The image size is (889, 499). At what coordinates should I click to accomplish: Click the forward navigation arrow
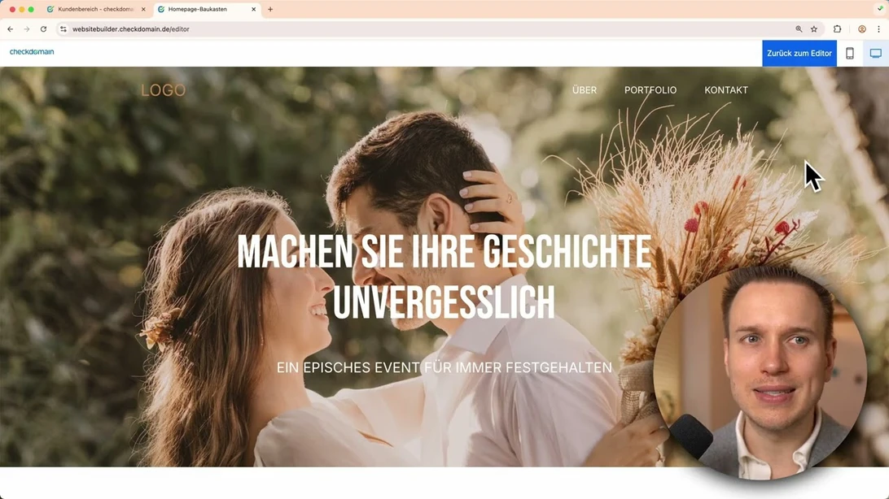(26, 28)
